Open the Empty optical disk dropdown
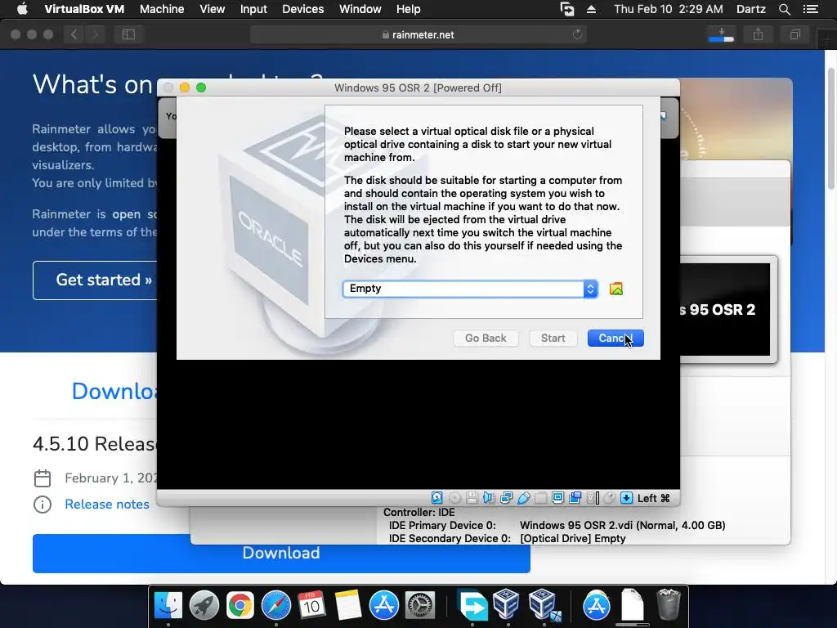Image resolution: width=837 pixels, height=628 pixels. pyautogui.click(x=470, y=289)
